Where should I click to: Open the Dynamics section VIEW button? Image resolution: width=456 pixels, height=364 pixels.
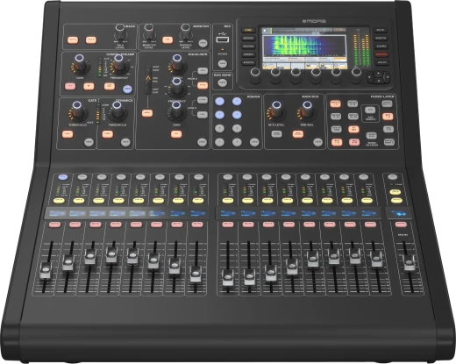tap(125, 142)
